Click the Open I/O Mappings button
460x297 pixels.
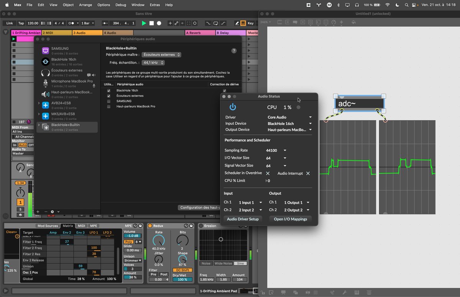pos(290,219)
